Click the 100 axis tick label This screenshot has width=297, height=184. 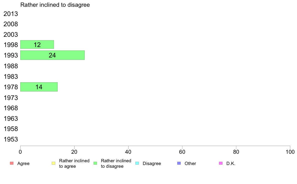click(x=290, y=152)
